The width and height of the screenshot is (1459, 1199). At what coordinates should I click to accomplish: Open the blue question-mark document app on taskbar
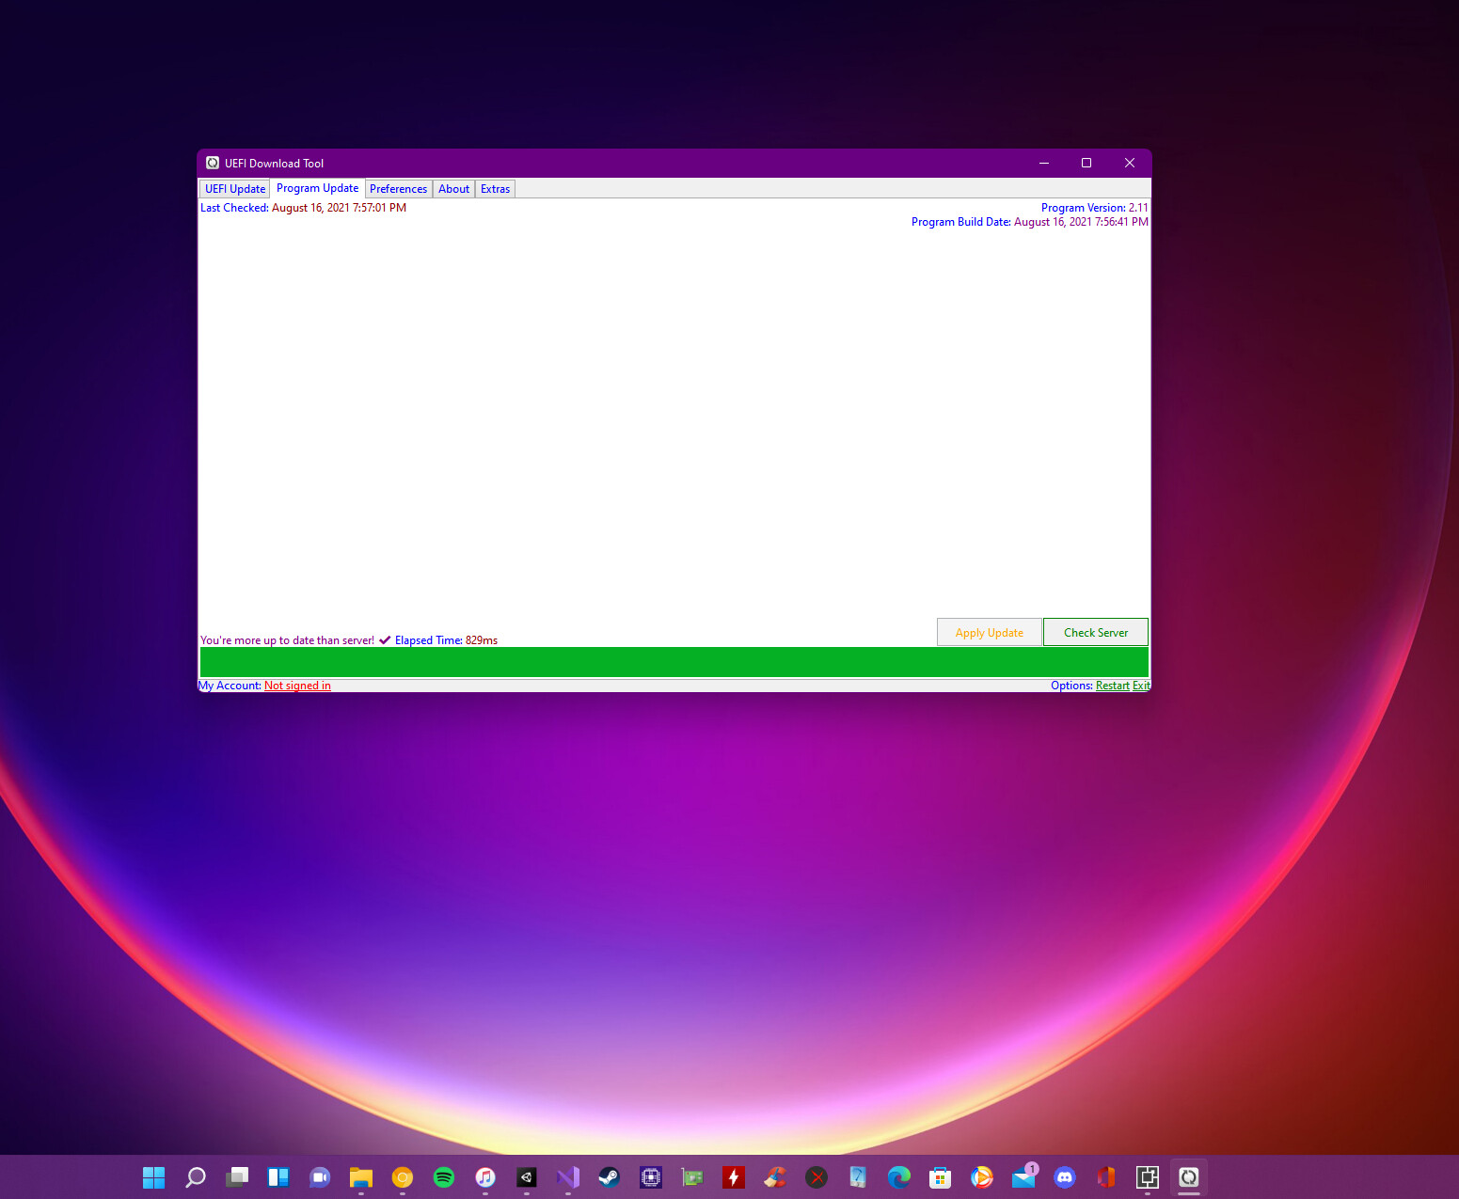click(858, 1177)
